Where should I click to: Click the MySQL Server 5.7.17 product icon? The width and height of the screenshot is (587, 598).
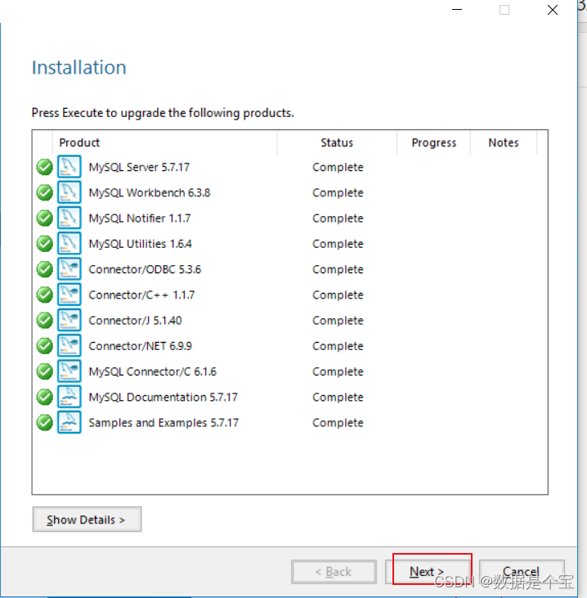[69, 167]
